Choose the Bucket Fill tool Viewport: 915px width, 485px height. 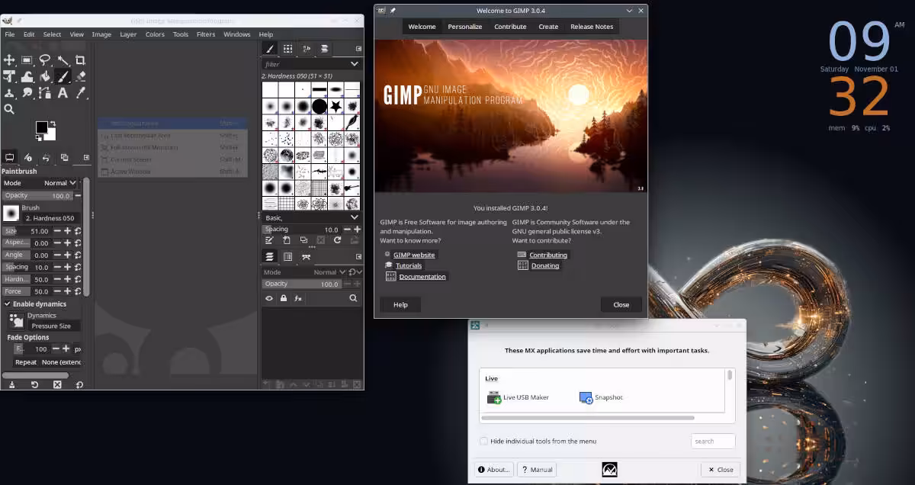[45, 76]
